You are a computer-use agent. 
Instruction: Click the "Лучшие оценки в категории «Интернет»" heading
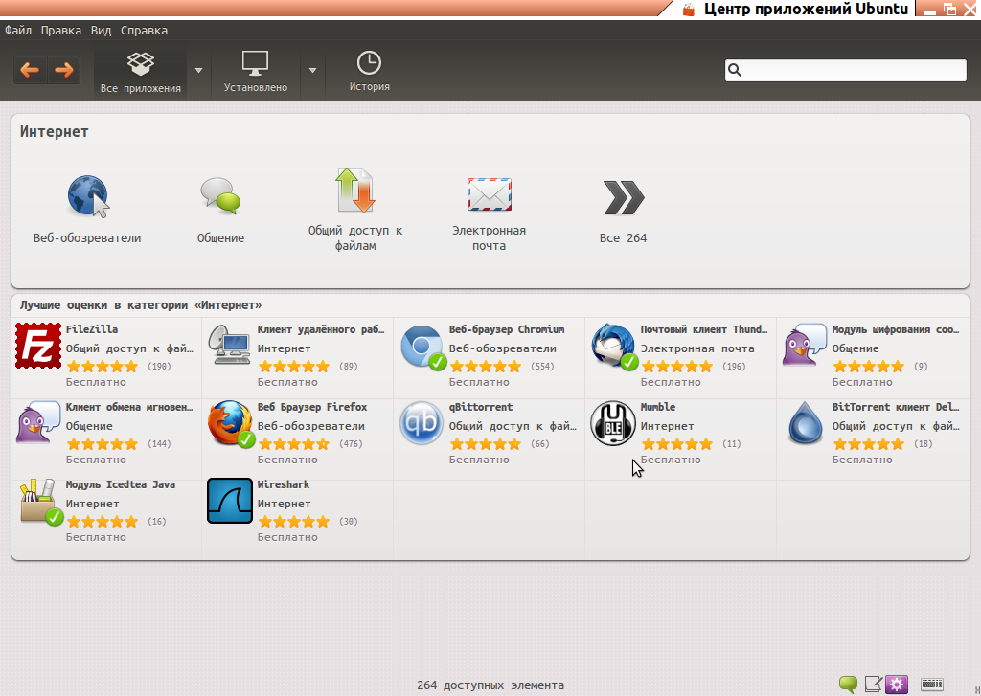pyautogui.click(x=141, y=305)
